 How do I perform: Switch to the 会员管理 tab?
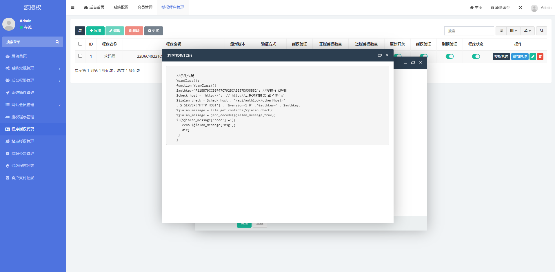(x=145, y=8)
